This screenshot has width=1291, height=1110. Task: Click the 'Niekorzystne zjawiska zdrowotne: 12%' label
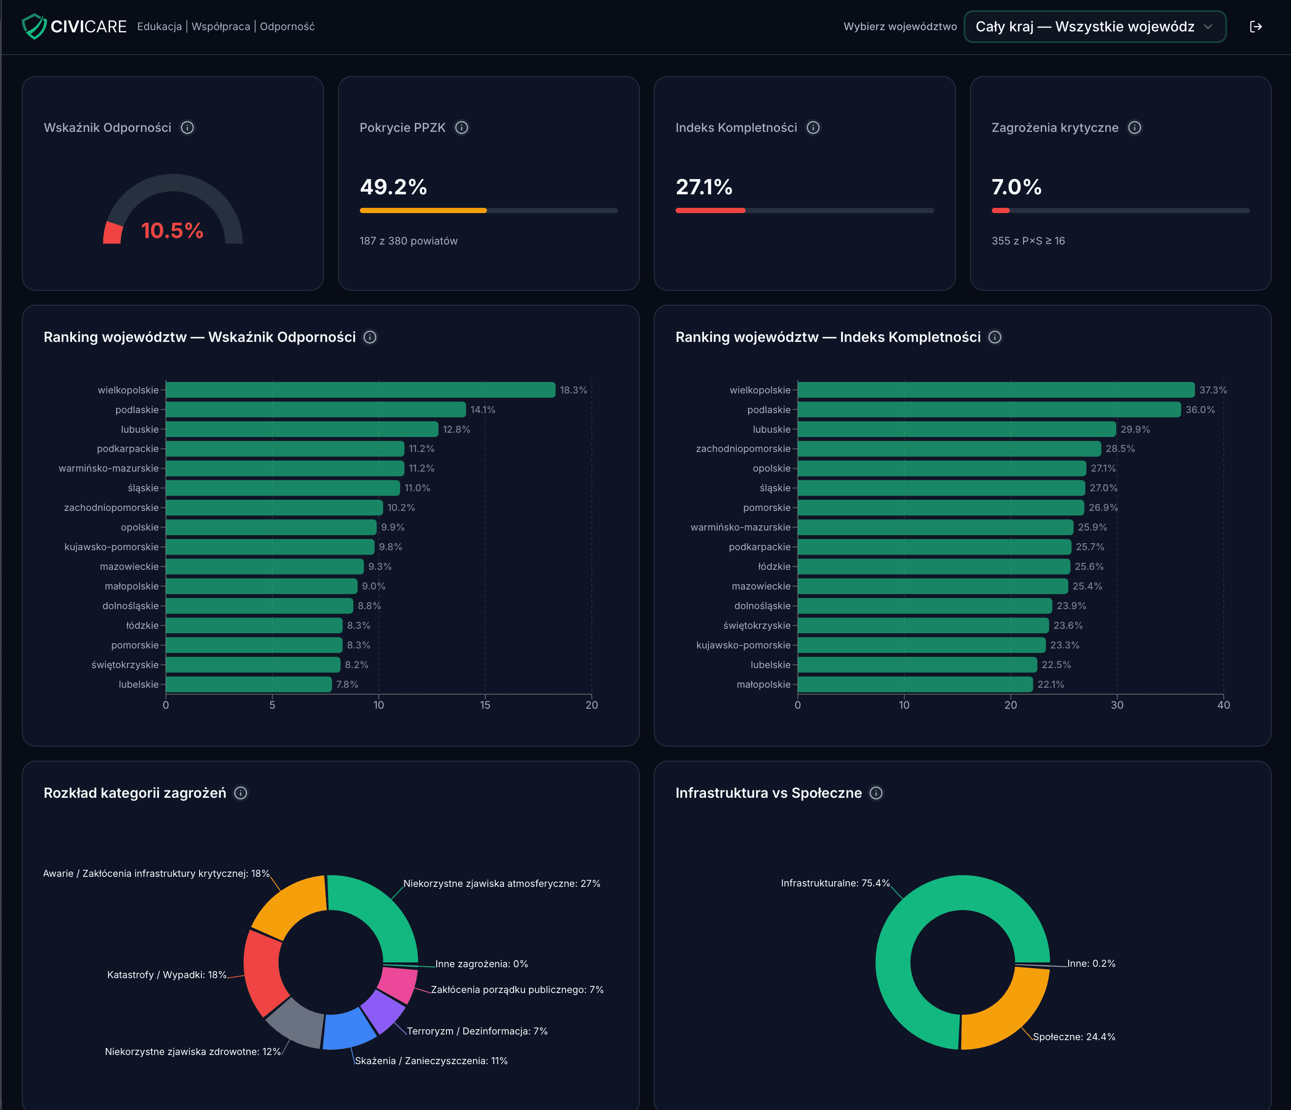pyautogui.click(x=193, y=1051)
